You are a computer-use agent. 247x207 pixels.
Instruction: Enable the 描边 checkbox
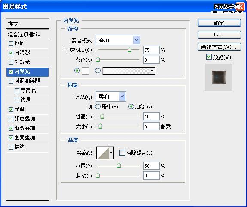11,147
